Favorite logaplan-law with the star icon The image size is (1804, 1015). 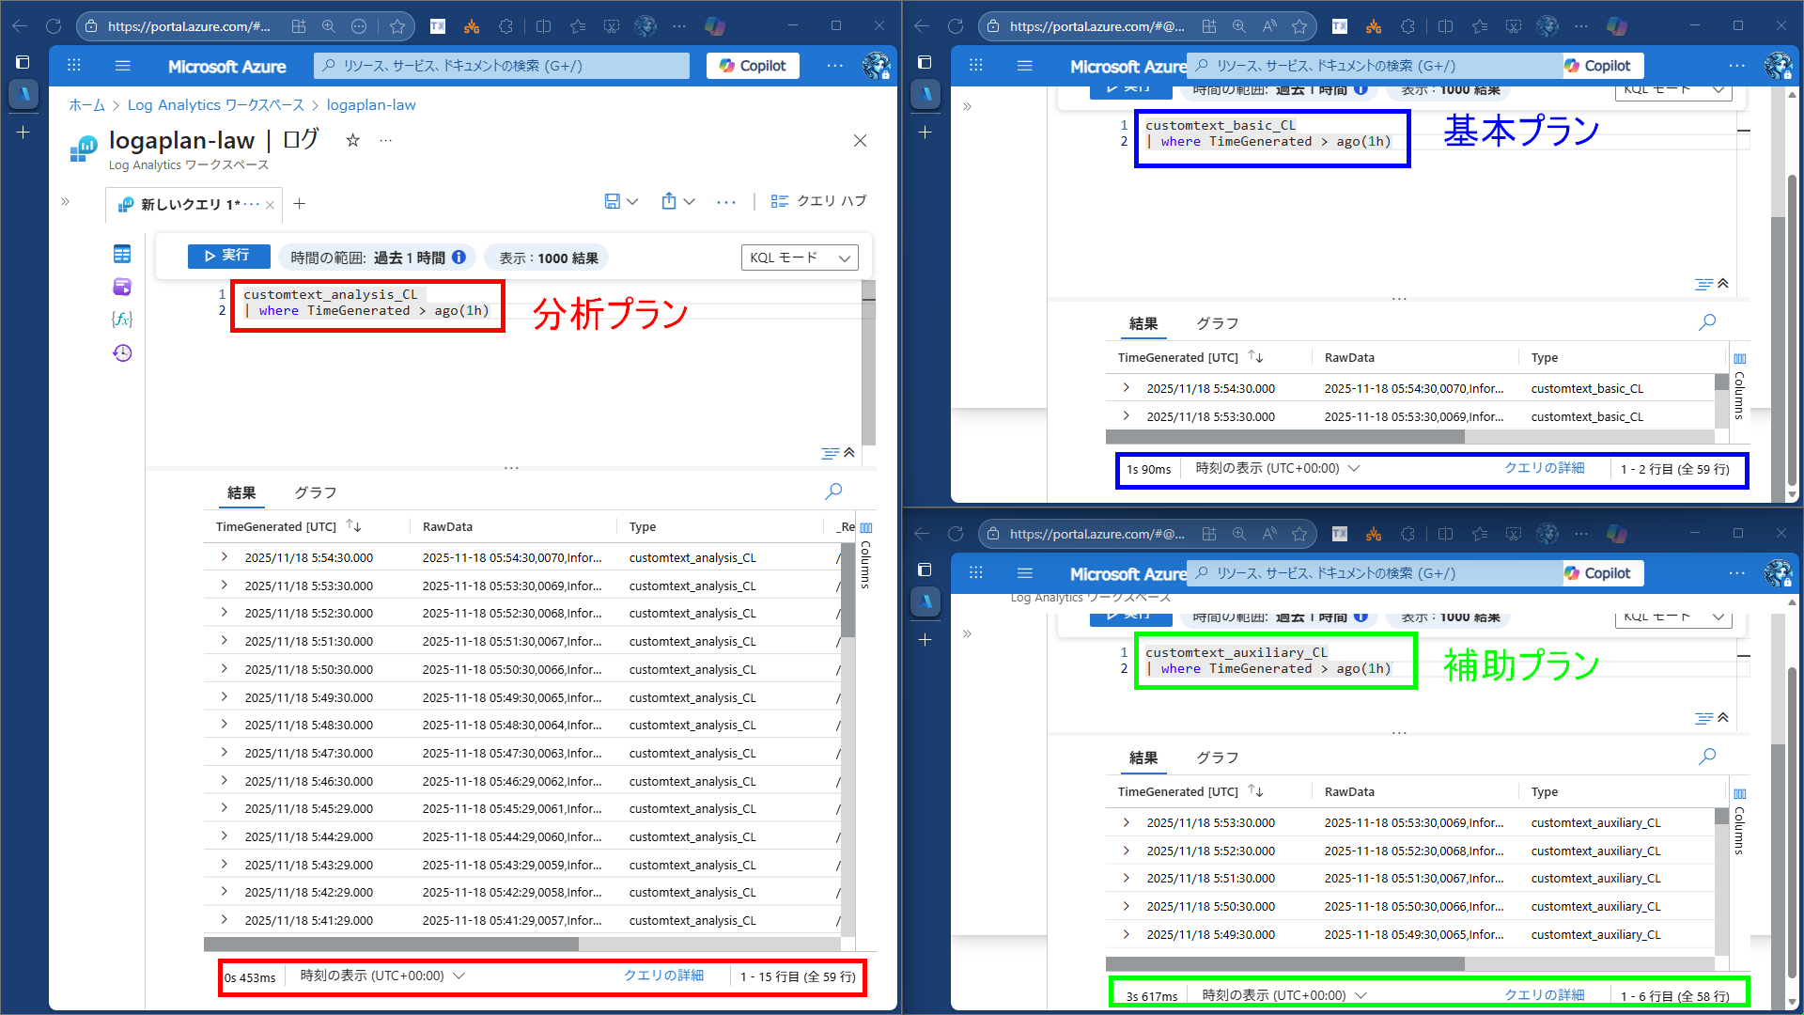tap(352, 140)
